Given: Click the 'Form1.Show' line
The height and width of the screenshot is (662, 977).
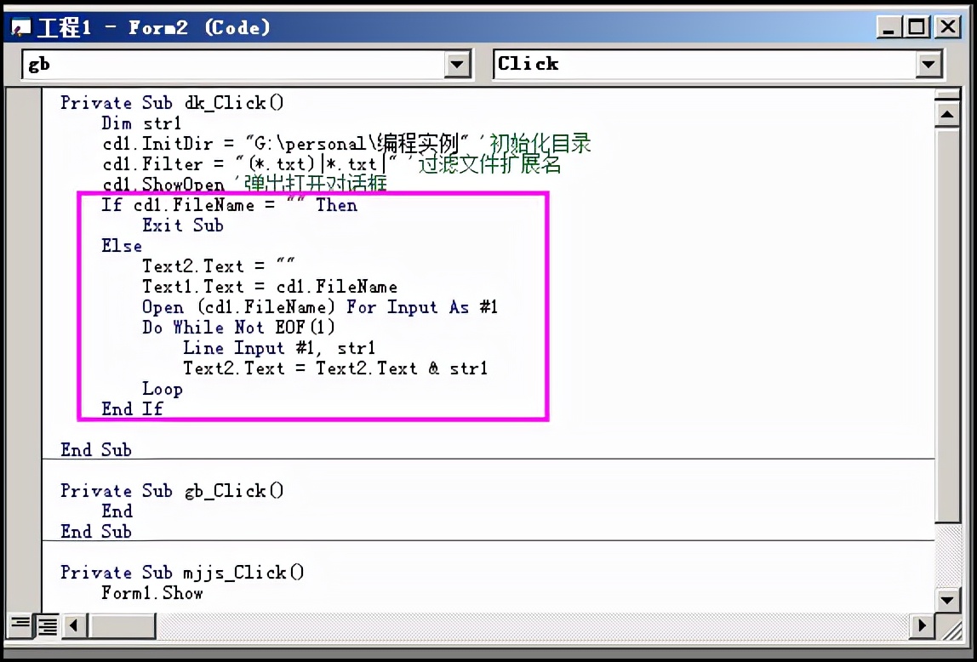Looking at the screenshot, I should 152,593.
